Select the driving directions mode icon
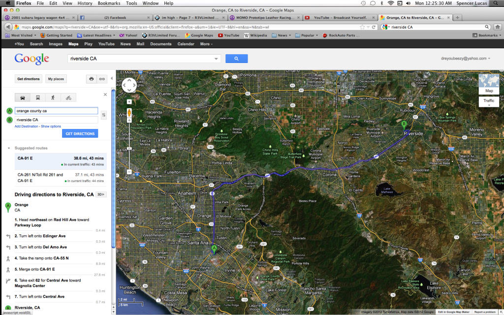Image resolution: width=504 pixels, height=315 pixels. point(23,98)
